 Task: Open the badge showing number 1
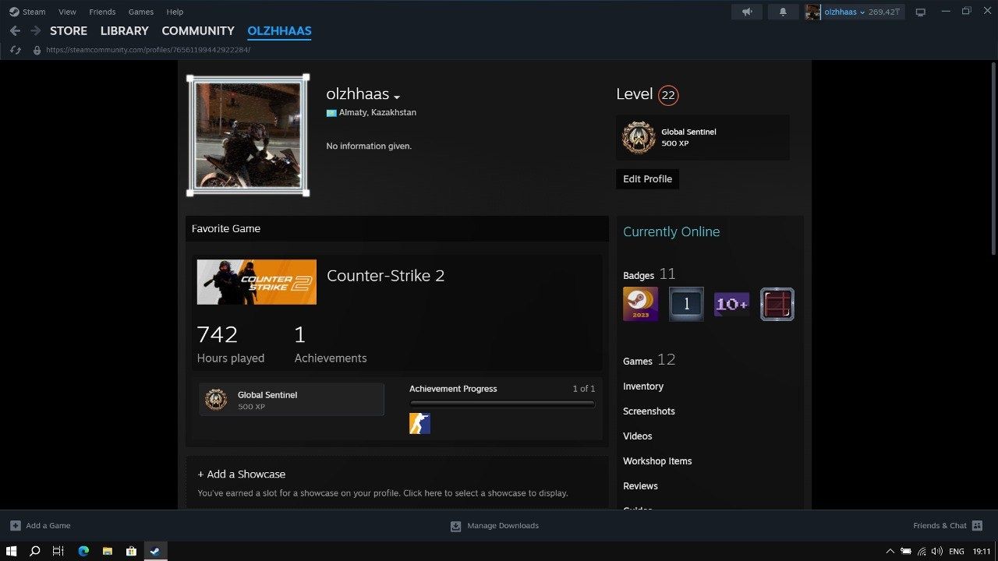(x=686, y=304)
